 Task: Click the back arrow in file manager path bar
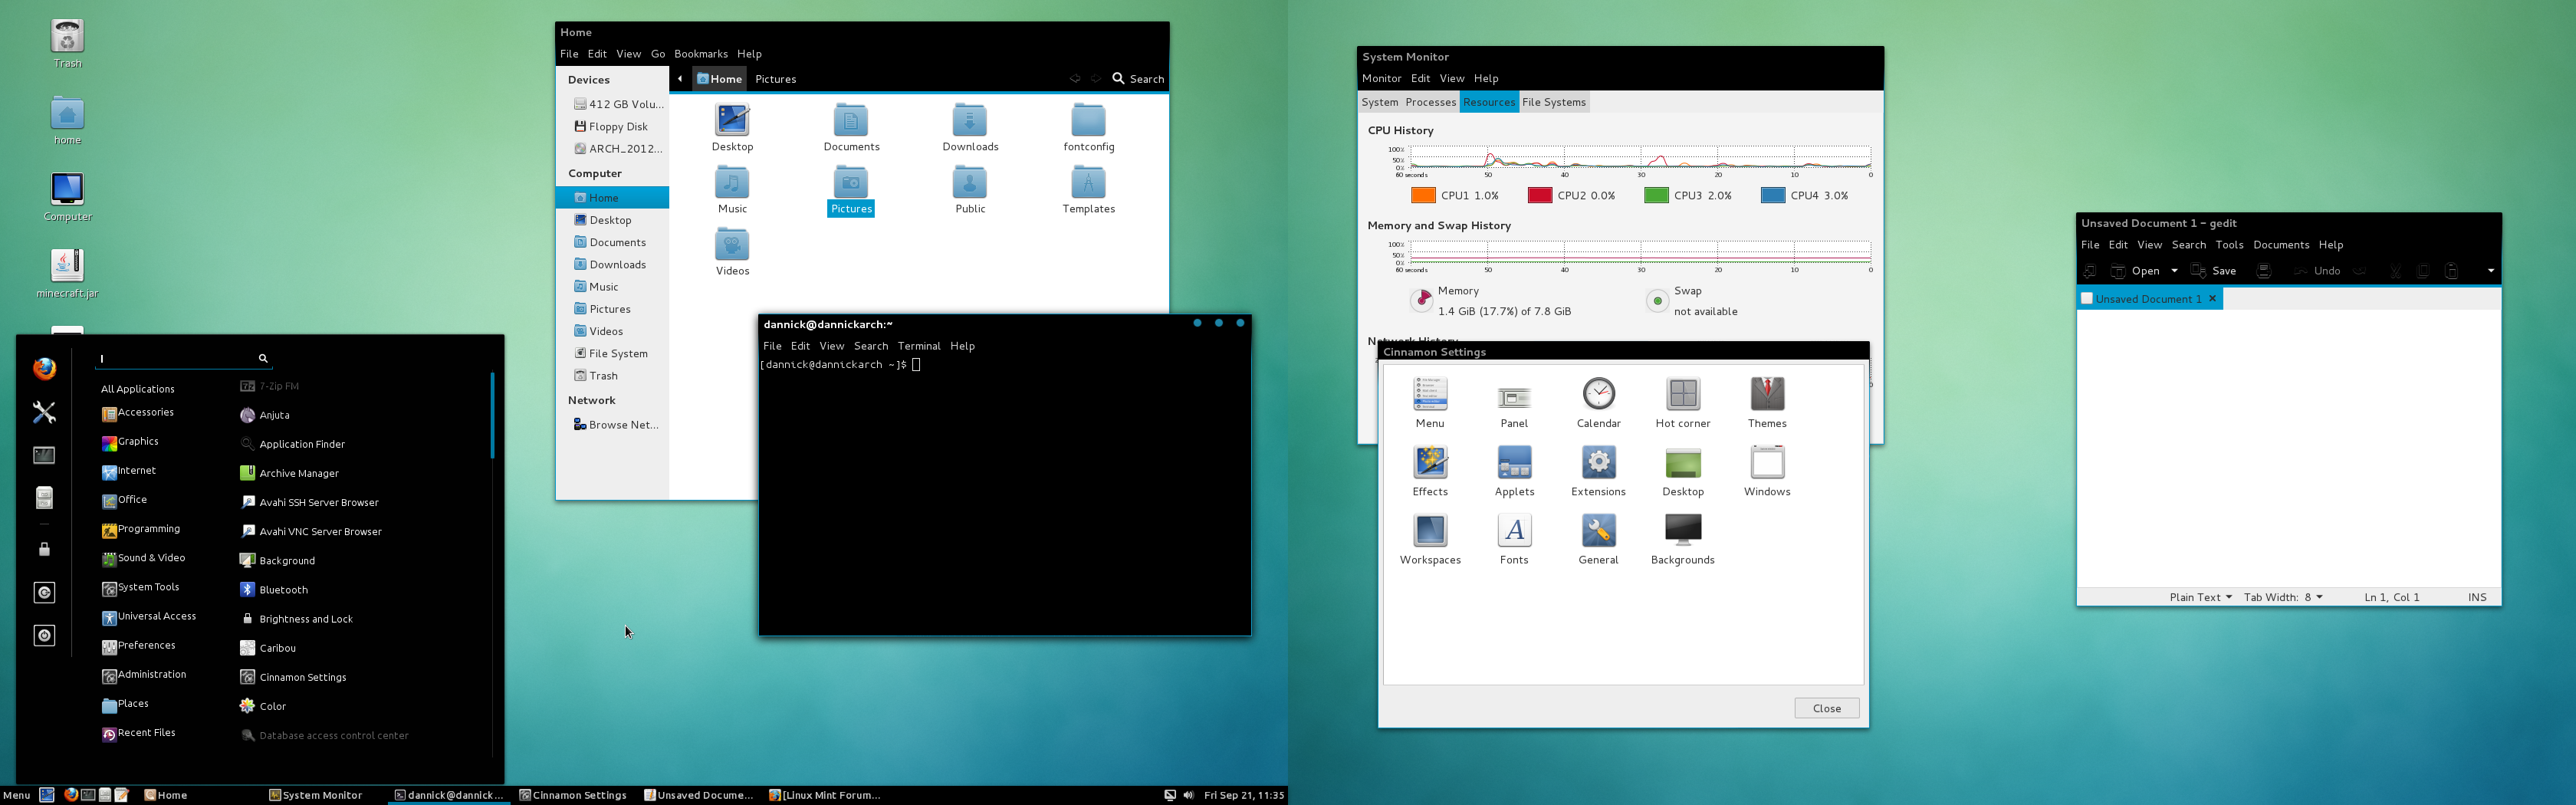[x=680, y=79]
